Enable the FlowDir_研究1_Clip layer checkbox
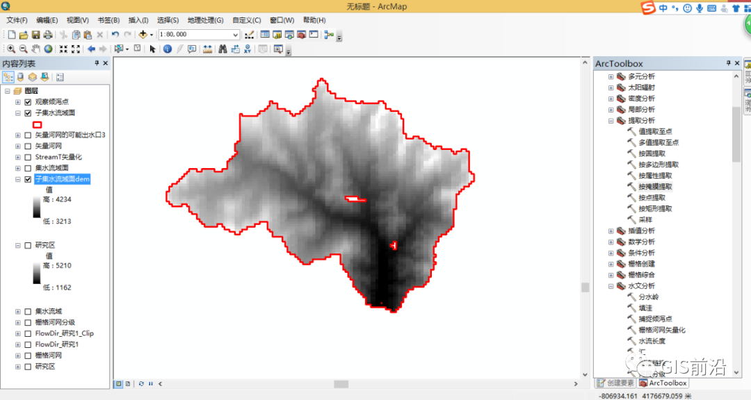 point(28,333)
